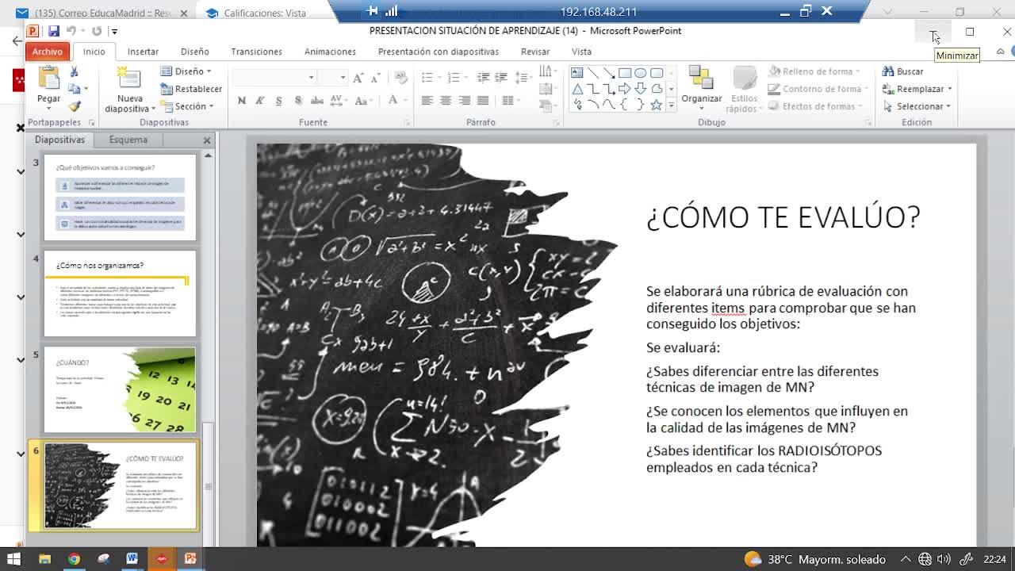Click the Nueva diapositiva icon

pos(129,79)
